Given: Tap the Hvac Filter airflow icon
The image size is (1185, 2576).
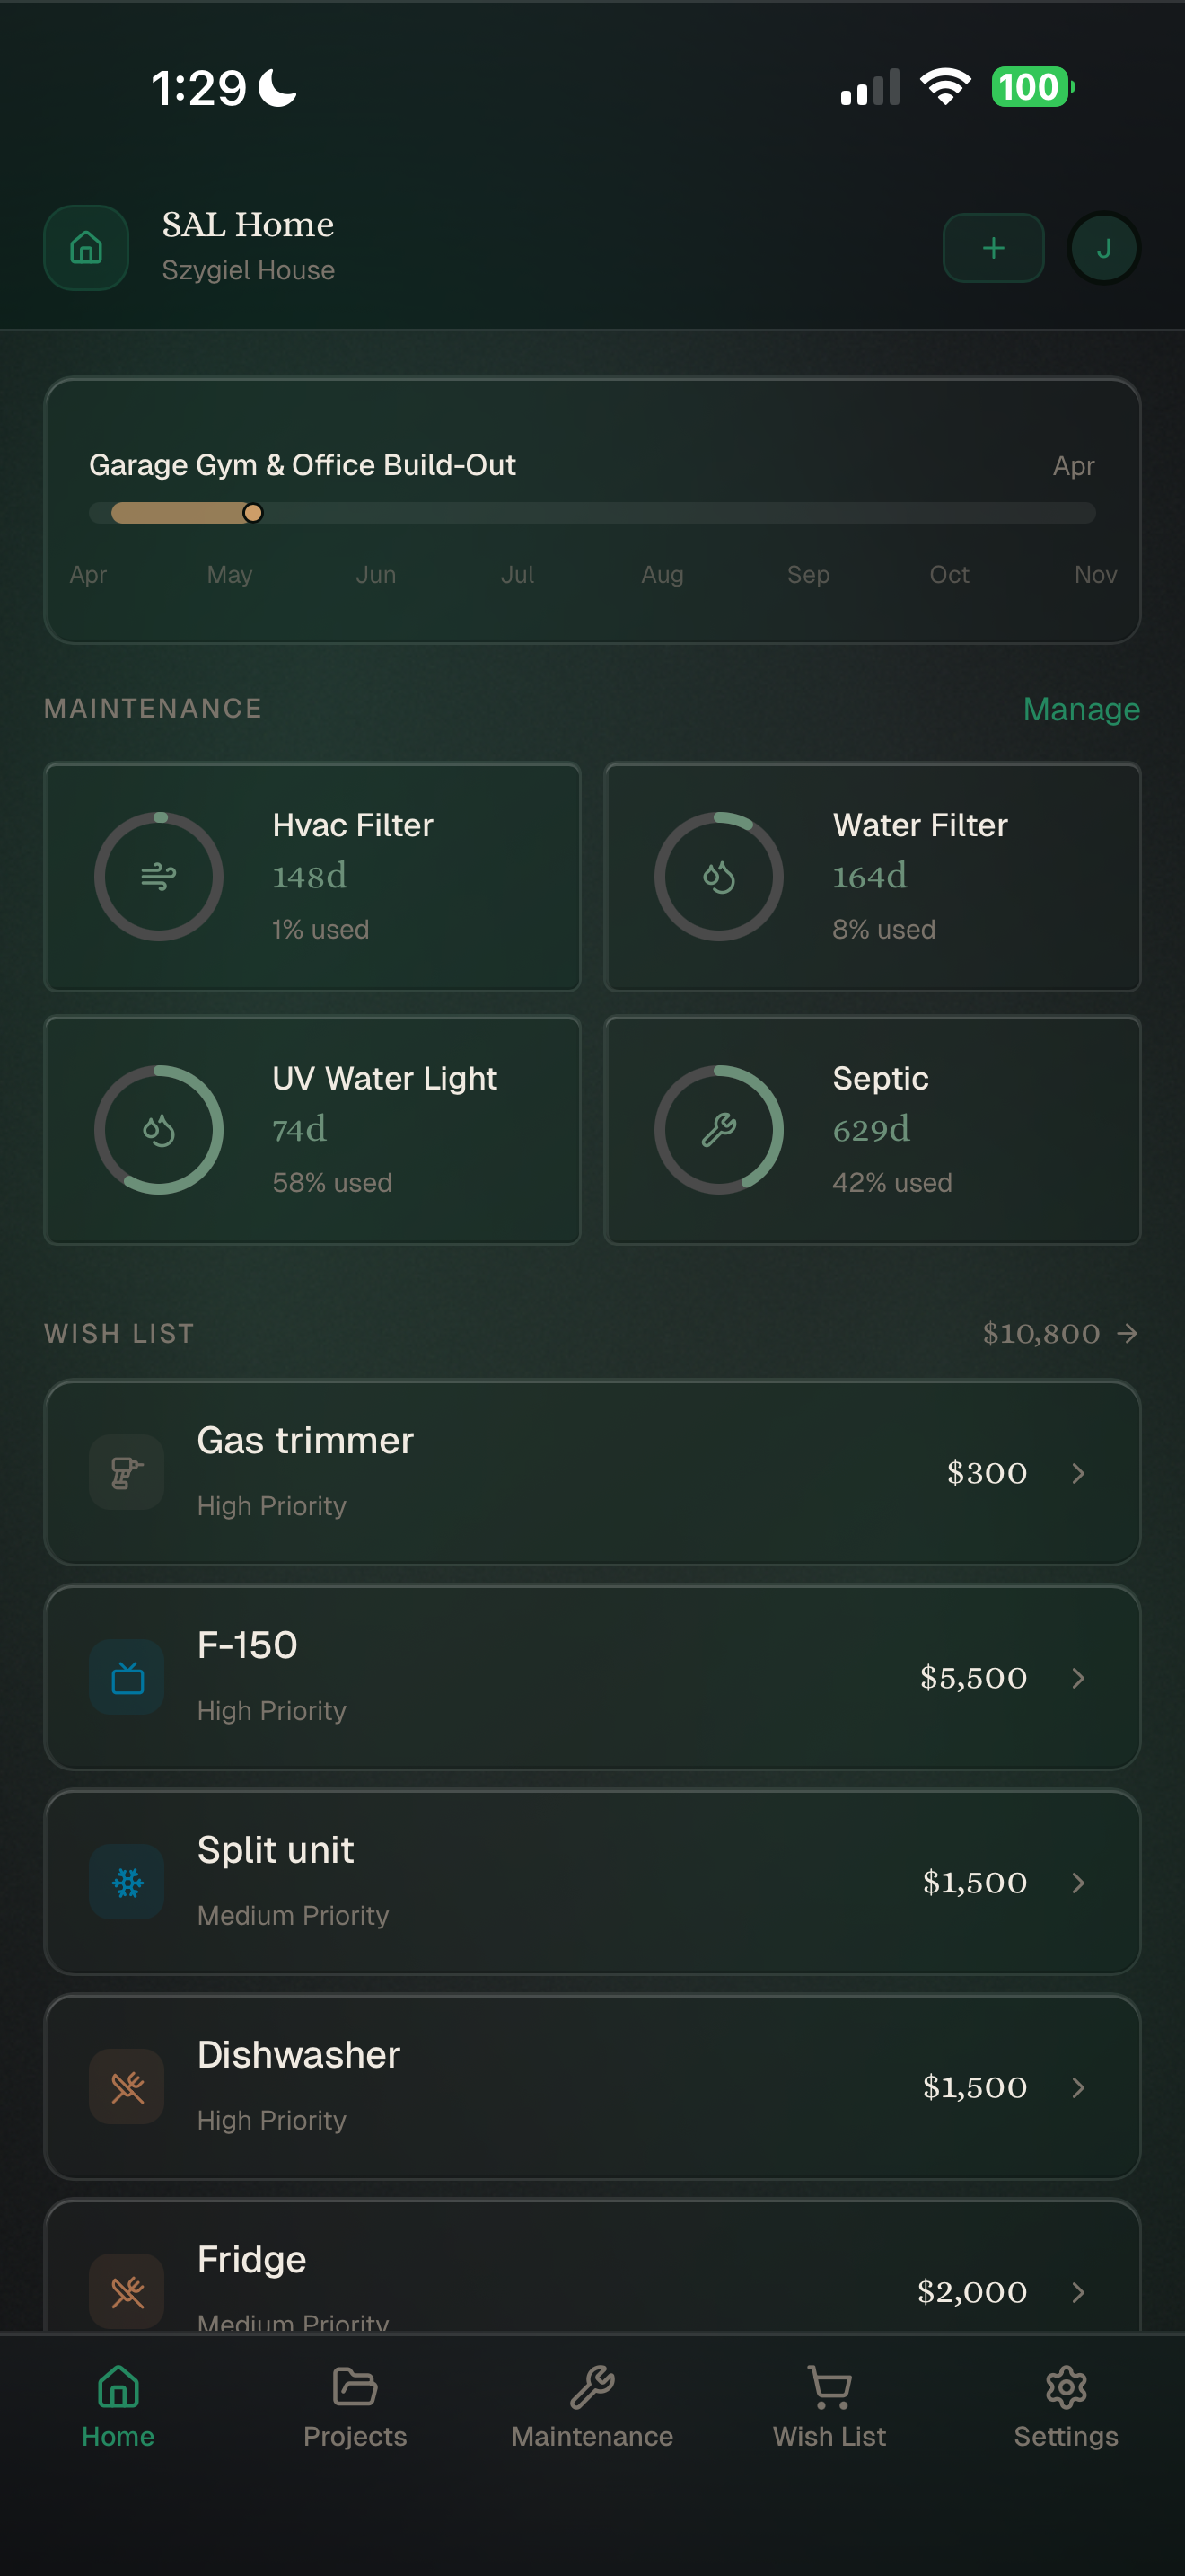Looking at the screenshot, I should click(x=159, y=877).
